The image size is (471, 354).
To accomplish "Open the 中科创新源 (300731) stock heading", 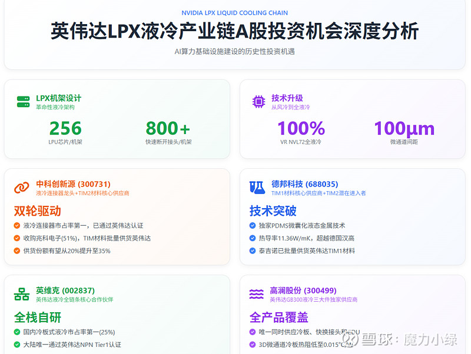I will pyautogui.click(x=73, y=184).
